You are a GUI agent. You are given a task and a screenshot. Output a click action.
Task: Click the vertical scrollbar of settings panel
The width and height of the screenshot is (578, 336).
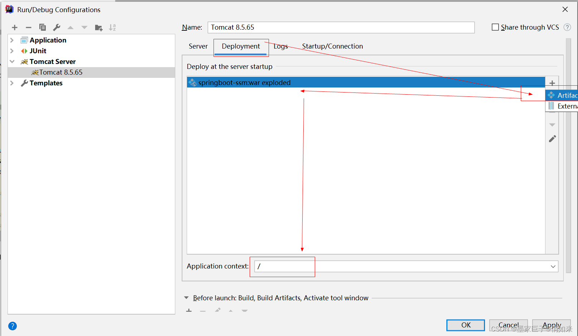point(568,156)
